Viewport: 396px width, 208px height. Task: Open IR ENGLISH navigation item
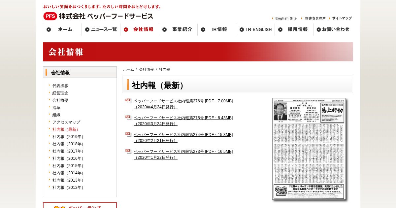point(255,29)
